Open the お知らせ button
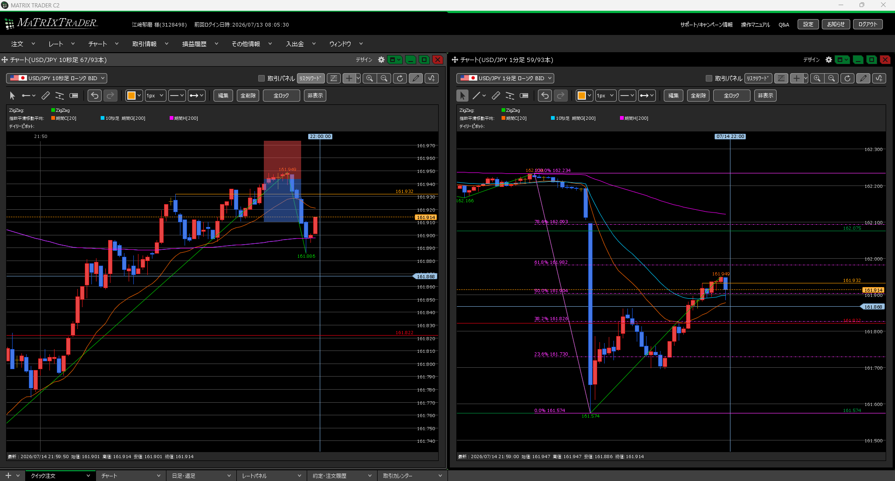The image size is (895, 481). coord(836,24)
